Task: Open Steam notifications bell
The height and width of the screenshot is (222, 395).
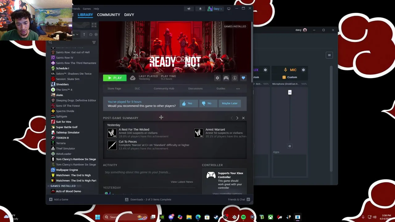Action: click(200, 9)
